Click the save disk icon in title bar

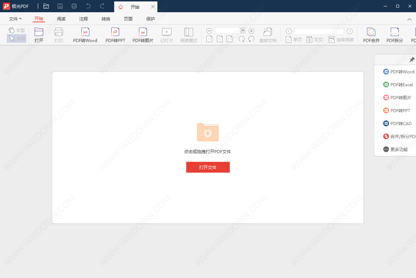coord(60,6)
